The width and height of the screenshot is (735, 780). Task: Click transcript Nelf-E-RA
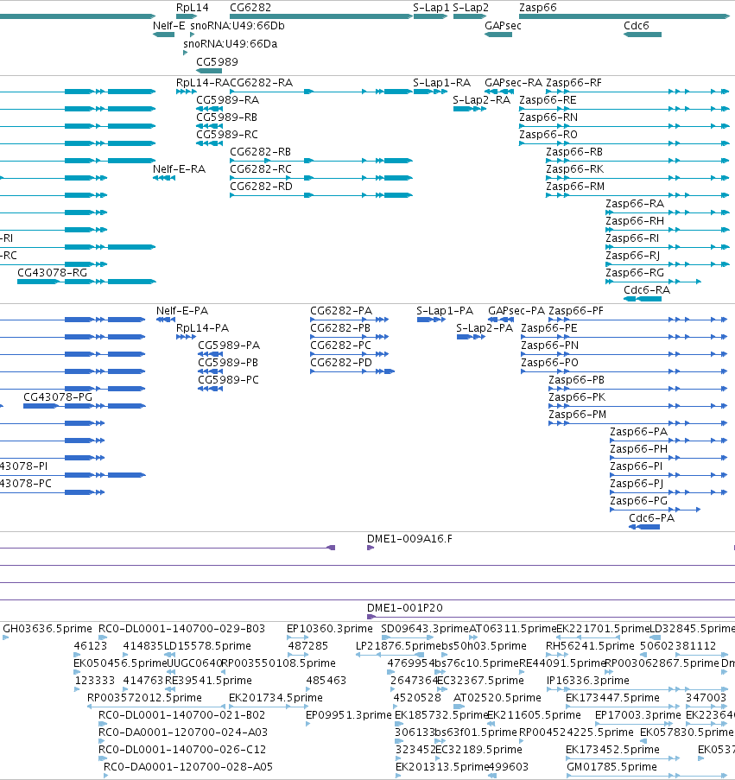coord(179,168)
